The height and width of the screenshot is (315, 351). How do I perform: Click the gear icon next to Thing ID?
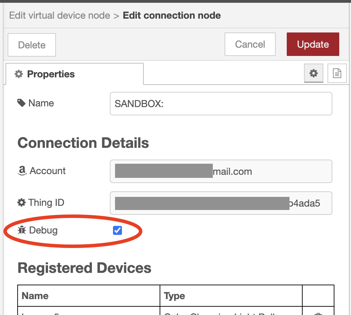(21, 203)
